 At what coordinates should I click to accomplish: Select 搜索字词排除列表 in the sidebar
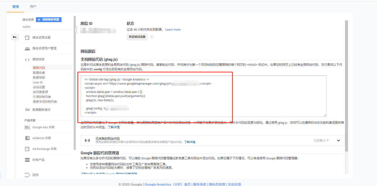[45, 102]
